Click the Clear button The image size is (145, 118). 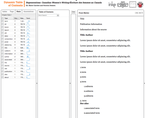point(73,12)
